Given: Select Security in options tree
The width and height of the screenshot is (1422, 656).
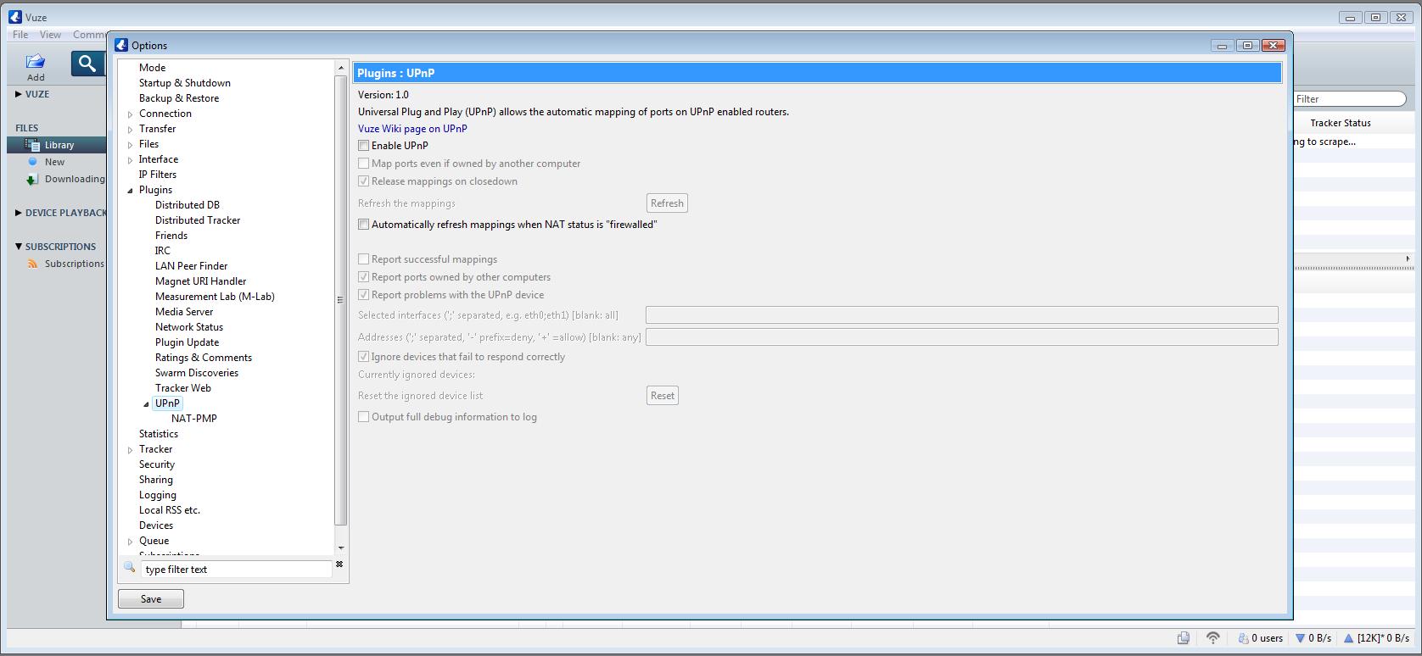Looking at the screenshot, I should [x=157, y=464].
